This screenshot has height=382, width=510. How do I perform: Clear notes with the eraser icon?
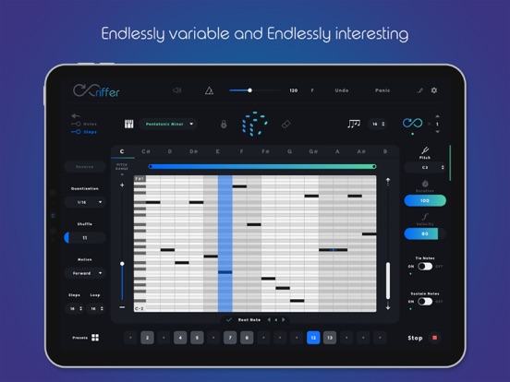(x=285, y=124)
